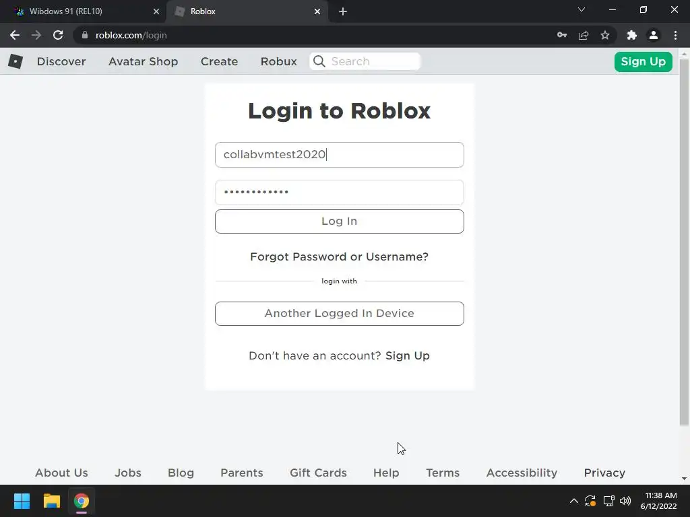Bookmark this page with the star icon
Screen dimensions: 690x517
tap(605, 35)
